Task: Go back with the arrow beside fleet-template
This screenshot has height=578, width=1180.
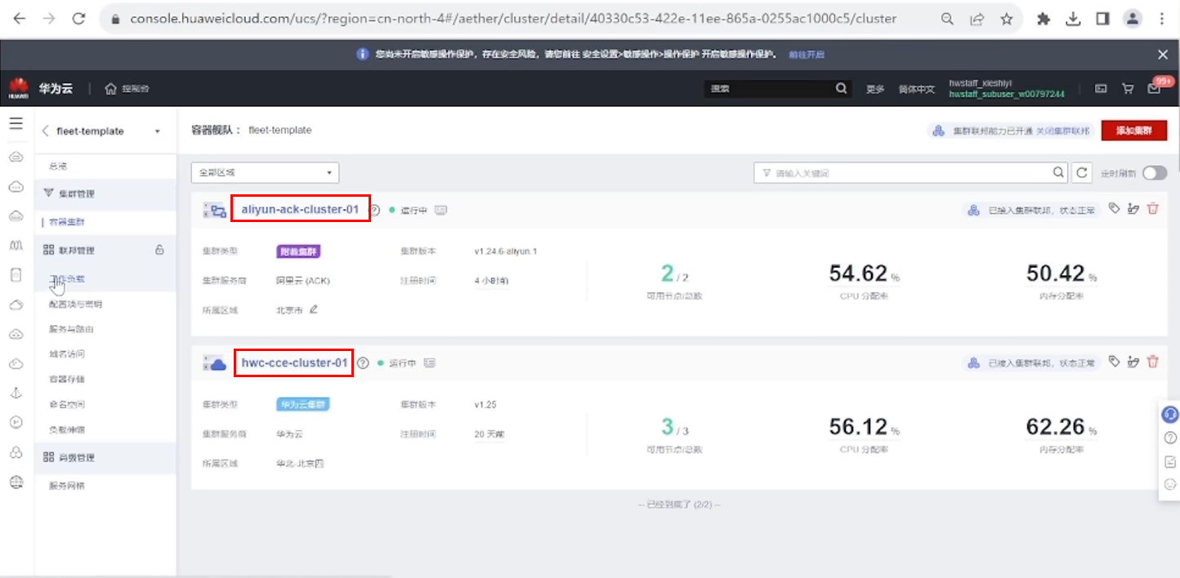Action: tap(45, 131)
